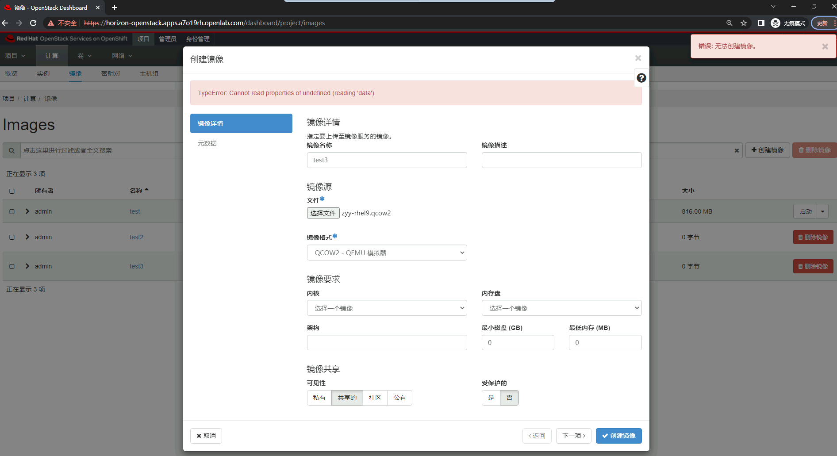Click the browser back arrow

5,23
